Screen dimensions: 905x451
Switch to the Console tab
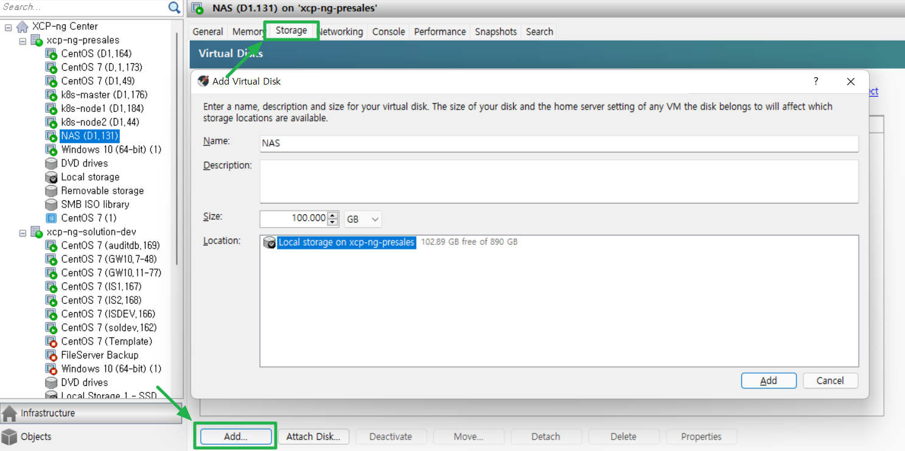click(388, 32)
